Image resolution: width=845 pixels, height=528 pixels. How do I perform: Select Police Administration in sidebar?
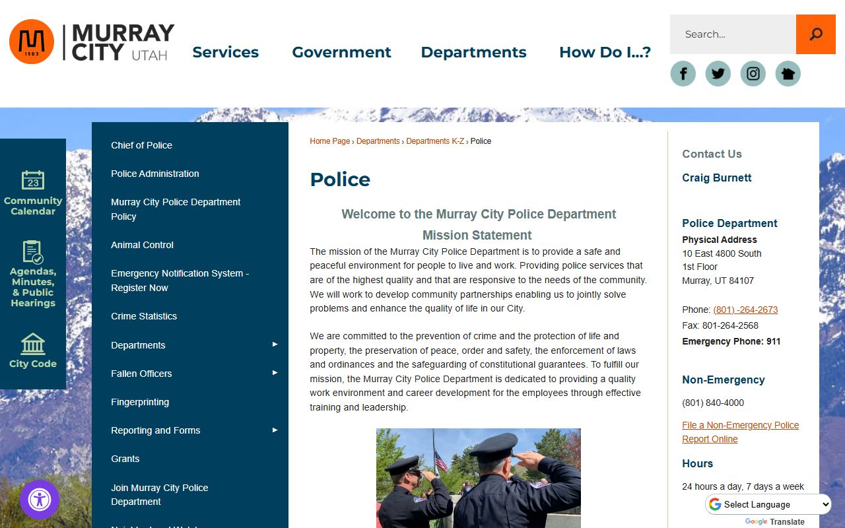(x=155, y=174)
